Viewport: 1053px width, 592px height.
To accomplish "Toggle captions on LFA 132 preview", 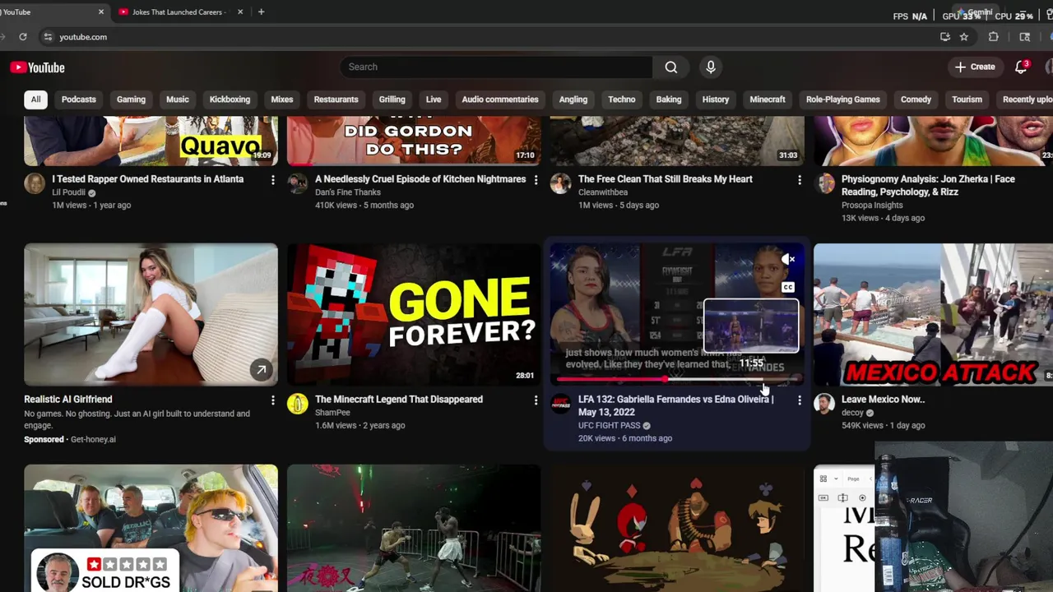I will click(788, 288).
